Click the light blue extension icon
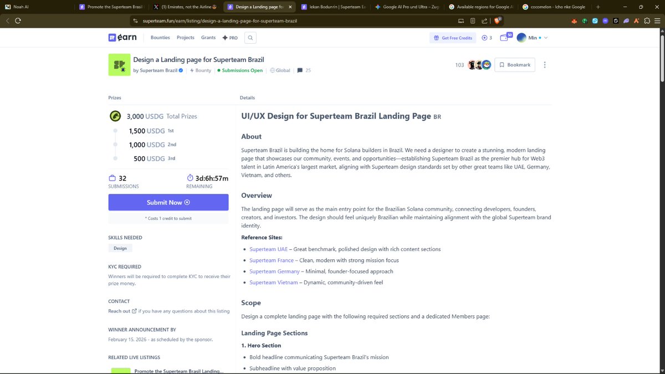Image resolution: width=665 pixels, height=374 pixels. pyautogui.click(x=595, y=21)
